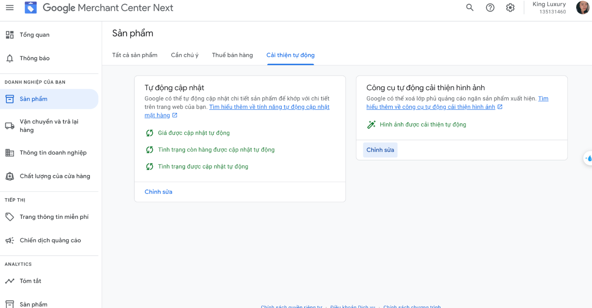The width and height of the screenshot is (592, 308).
Task: Click the Tổng quan dashboard icon
Action: pyautogui.click(x=10, y=35)
